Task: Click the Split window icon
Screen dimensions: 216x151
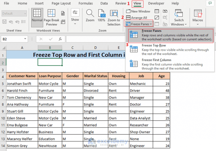Action: pyautogui.click(x=157, y=11)
